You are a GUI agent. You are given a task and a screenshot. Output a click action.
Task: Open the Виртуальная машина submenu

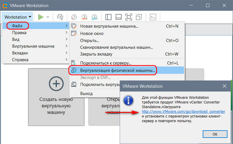(x=36, y=46)
